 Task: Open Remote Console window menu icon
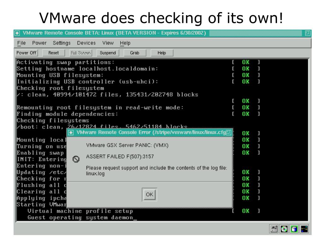tap(17, 33)
